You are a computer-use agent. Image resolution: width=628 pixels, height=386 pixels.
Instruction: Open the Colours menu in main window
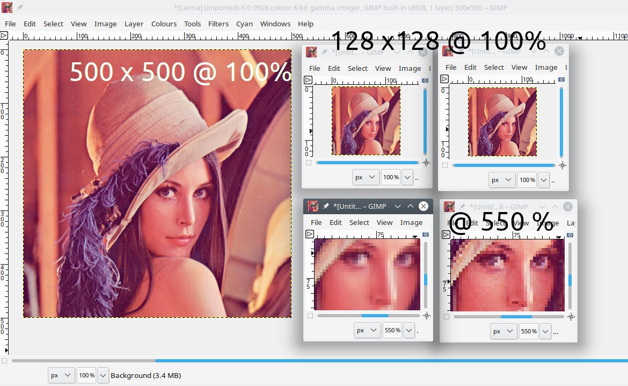pos(164,24)
